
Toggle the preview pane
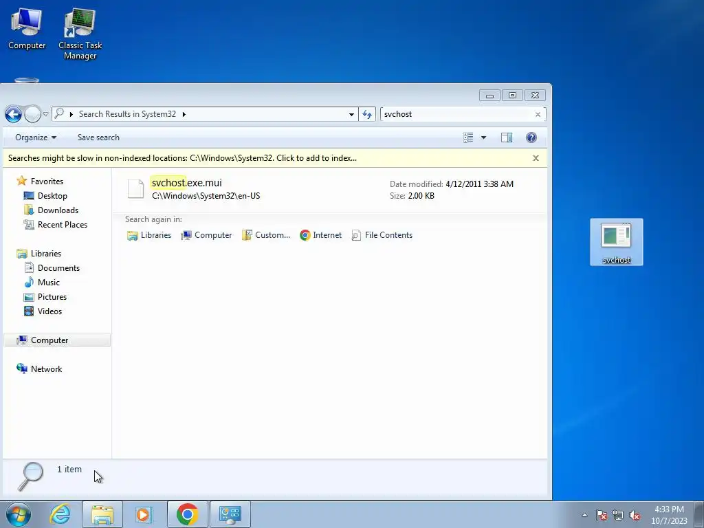tap(507, 137)
